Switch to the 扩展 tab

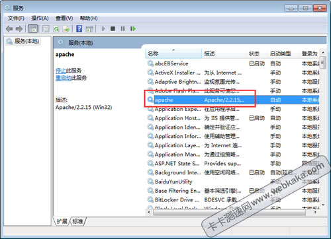pyautogui.click(x=62, y=221)
